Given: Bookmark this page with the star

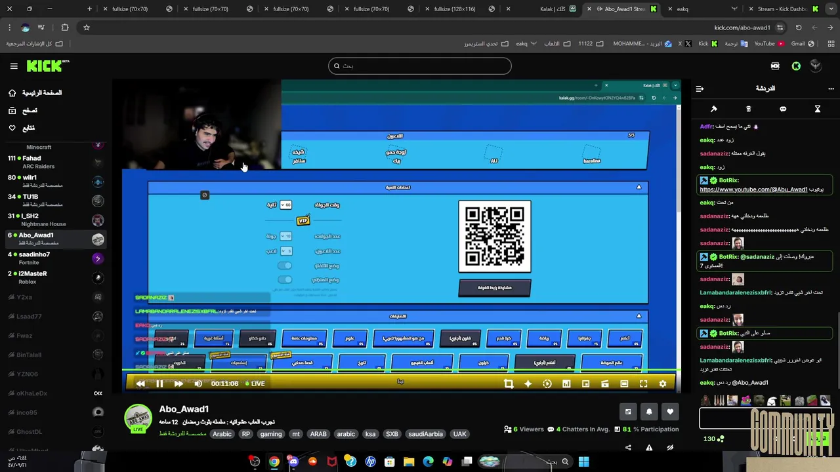Looking at the screenshot, I should coord(86,28).
